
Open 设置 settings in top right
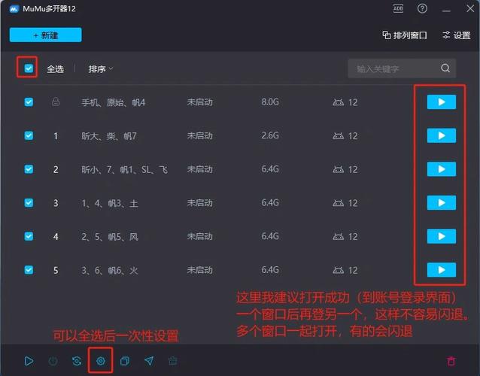[456, 35]
